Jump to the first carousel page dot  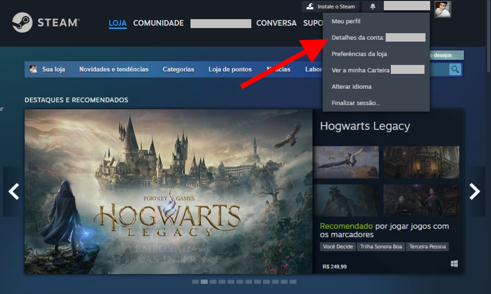tap(195, 282)
